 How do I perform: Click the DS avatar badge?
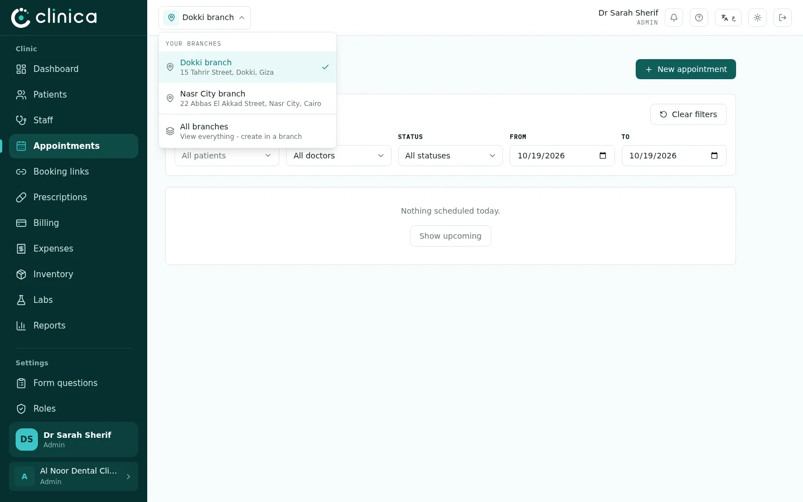27,440
